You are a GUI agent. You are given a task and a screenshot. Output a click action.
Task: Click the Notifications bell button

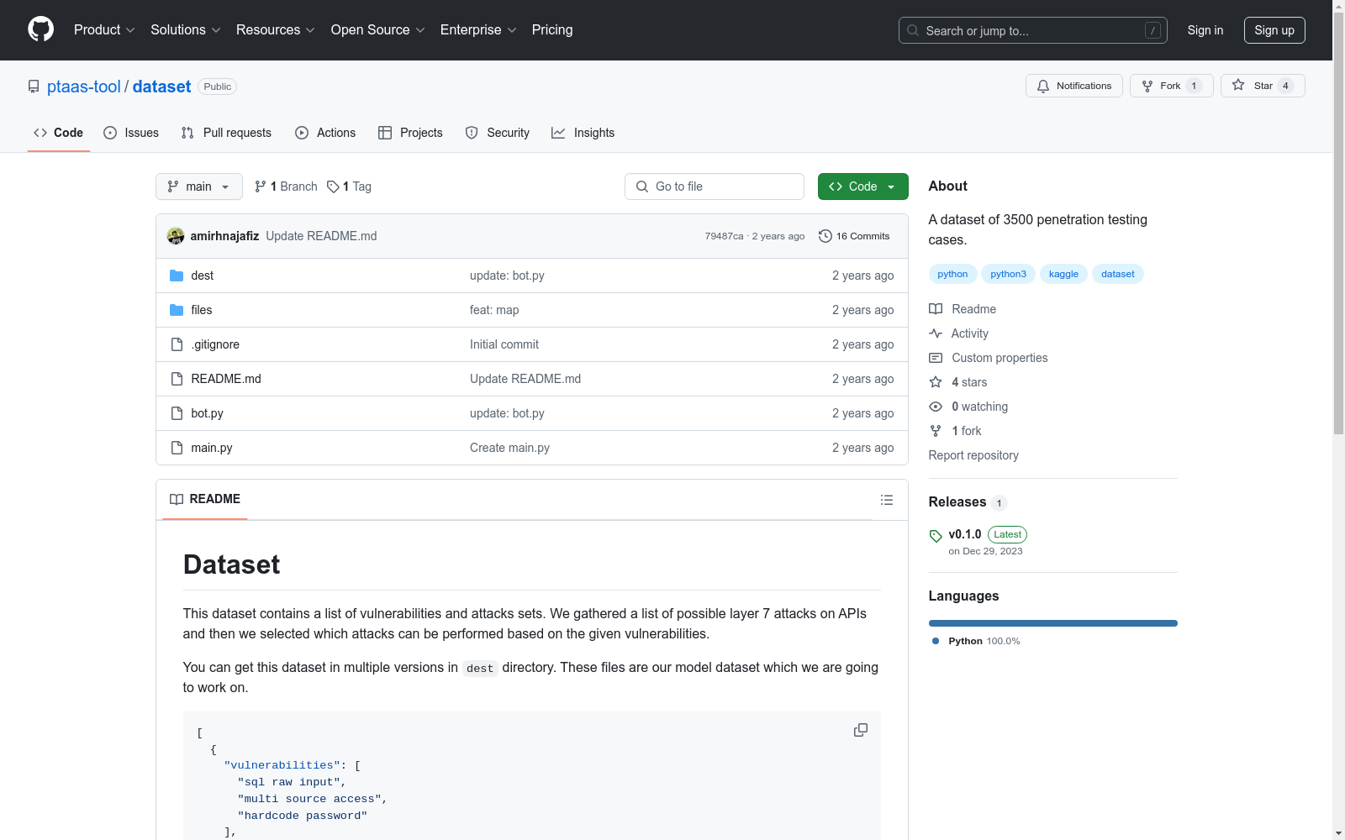1073,86
